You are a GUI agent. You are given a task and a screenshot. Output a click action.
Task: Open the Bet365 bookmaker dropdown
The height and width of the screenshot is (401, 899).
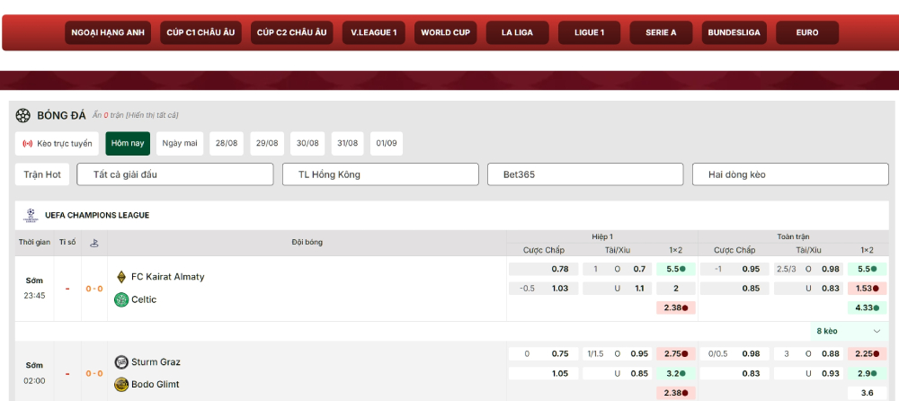pyautogui.click(x=585, y=174)
